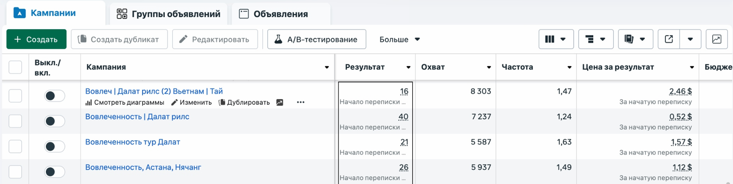Open the Кампании tab
The height and width of the screenshot is (184, 733).
pos(55,13)
